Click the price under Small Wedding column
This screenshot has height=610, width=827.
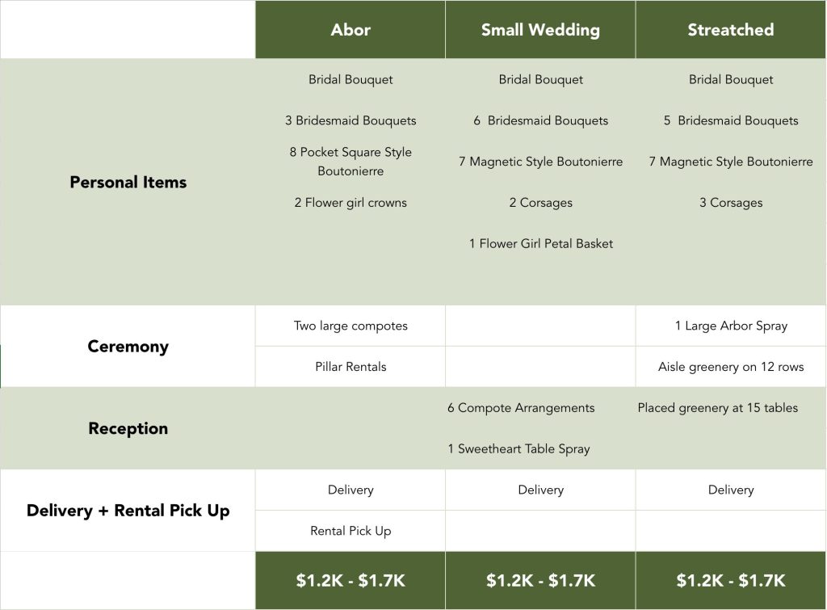click(x=540, y=580)
